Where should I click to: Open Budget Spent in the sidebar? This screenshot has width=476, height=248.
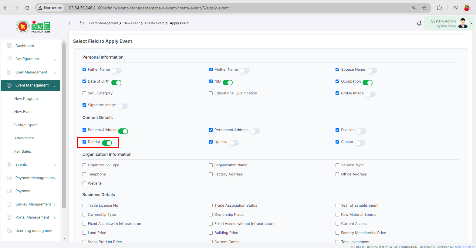pos(26,125)
